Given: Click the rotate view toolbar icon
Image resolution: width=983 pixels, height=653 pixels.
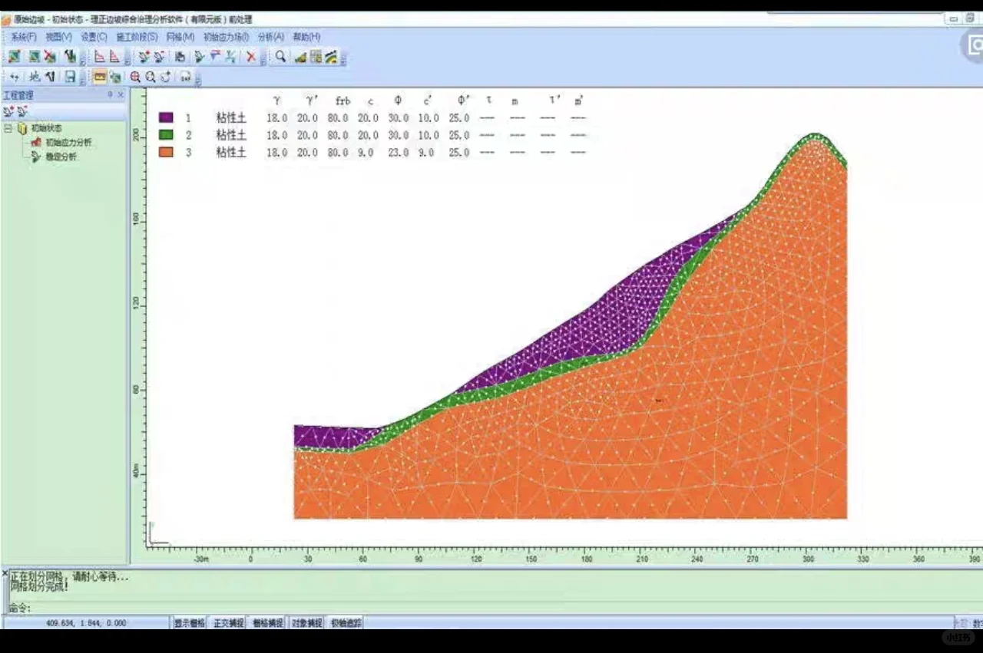Looking at the screenshot, I should 166,76.
